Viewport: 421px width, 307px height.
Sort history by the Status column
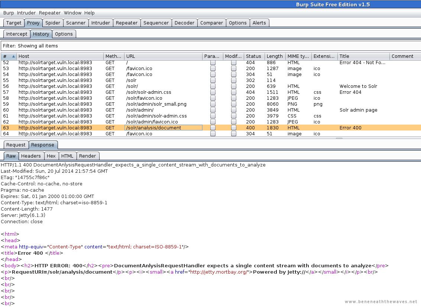pos(254,56)
